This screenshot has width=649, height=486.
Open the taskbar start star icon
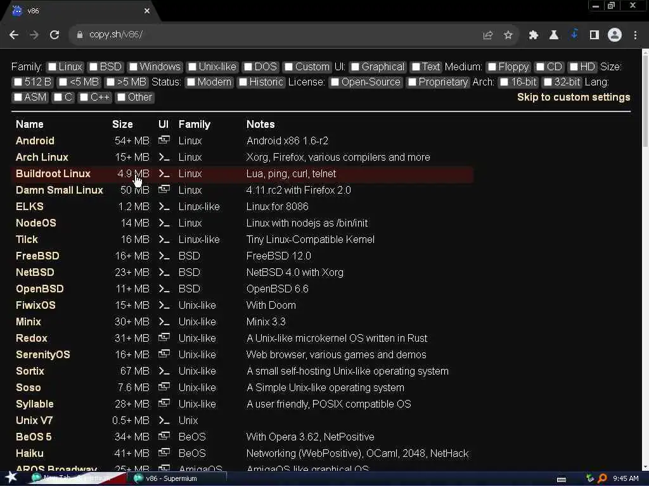(x=11, y=477)
